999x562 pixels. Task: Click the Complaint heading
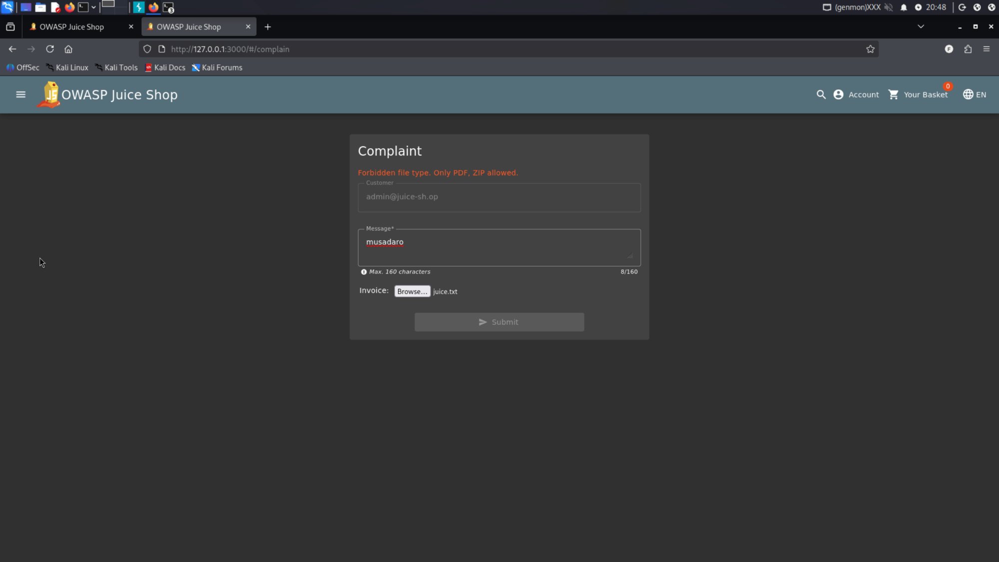point(390,151)
